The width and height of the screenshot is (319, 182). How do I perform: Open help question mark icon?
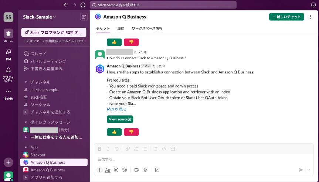[313, 5]
